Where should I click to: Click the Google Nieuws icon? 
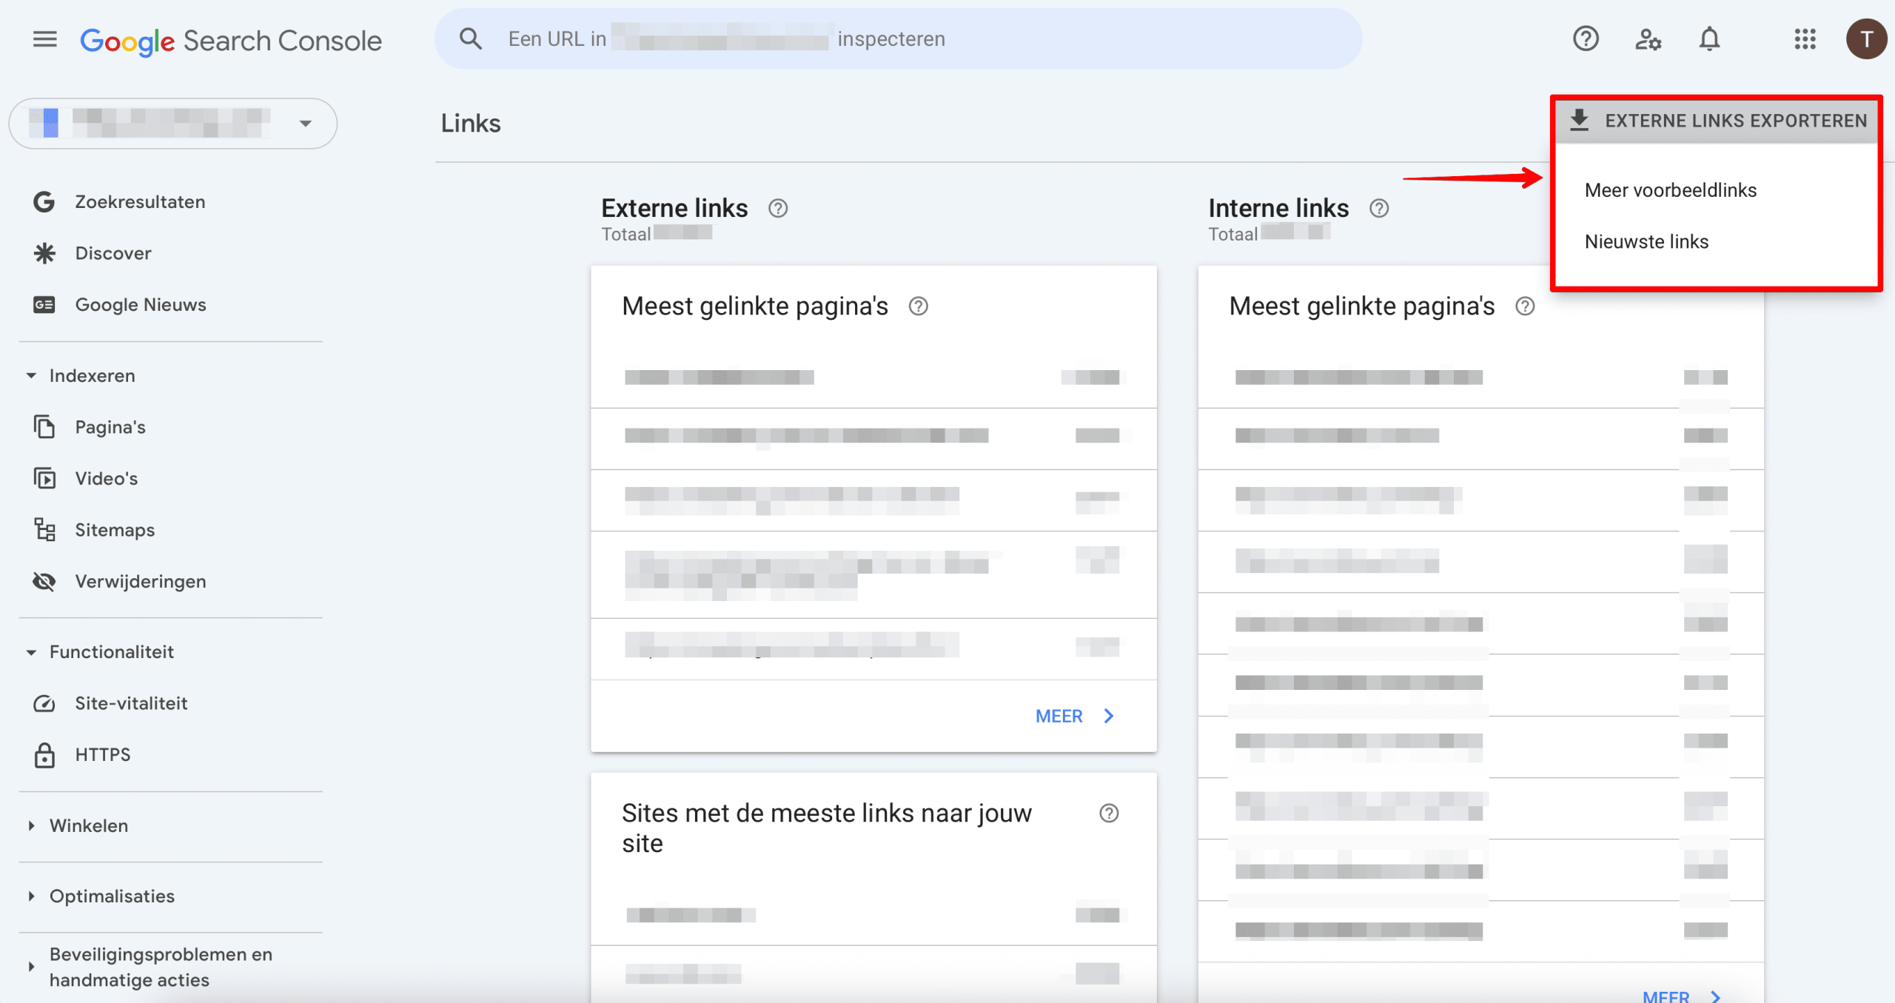tap(44, 305)
